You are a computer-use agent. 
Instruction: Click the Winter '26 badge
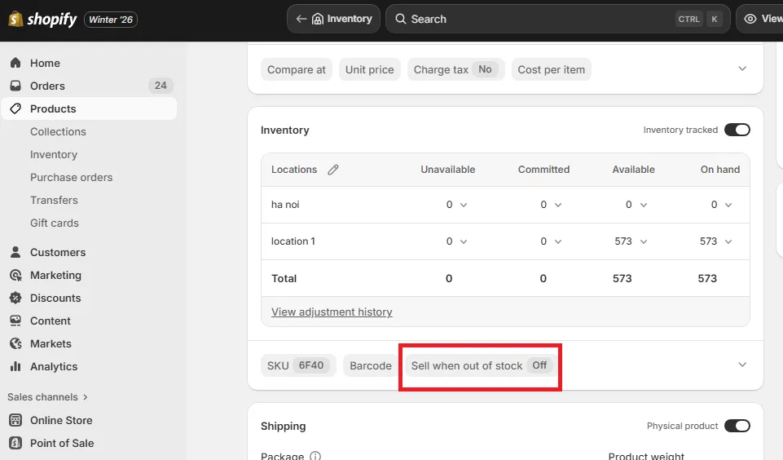111,20
